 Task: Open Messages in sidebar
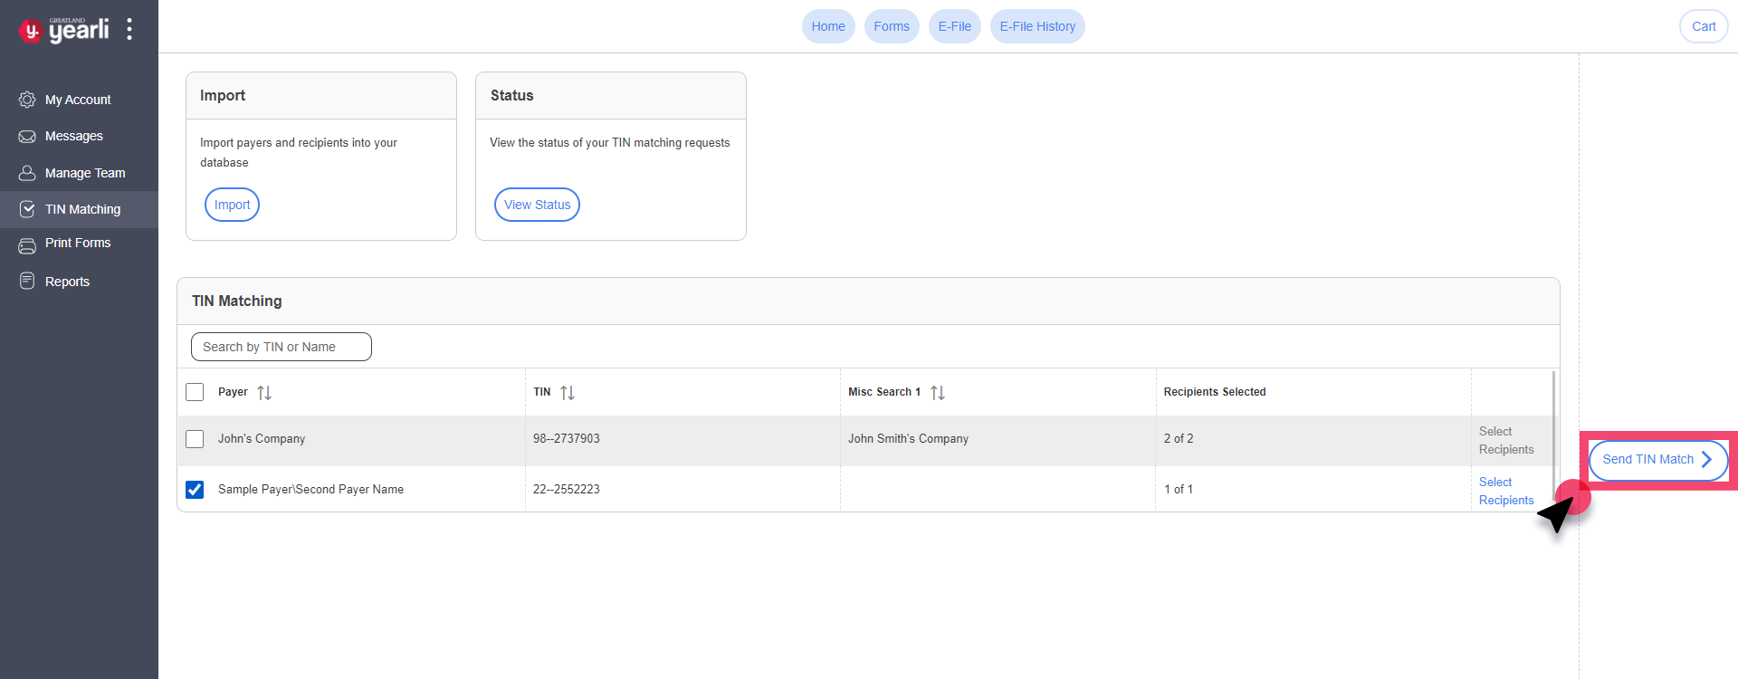click(79, 136)
